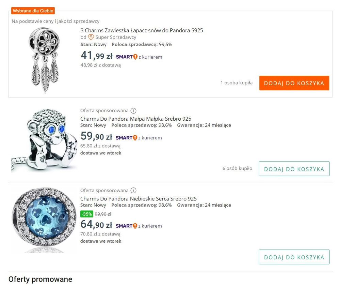Click the crossed-out 99,90 zł price
340x286 pixels.
pos(103,214)
